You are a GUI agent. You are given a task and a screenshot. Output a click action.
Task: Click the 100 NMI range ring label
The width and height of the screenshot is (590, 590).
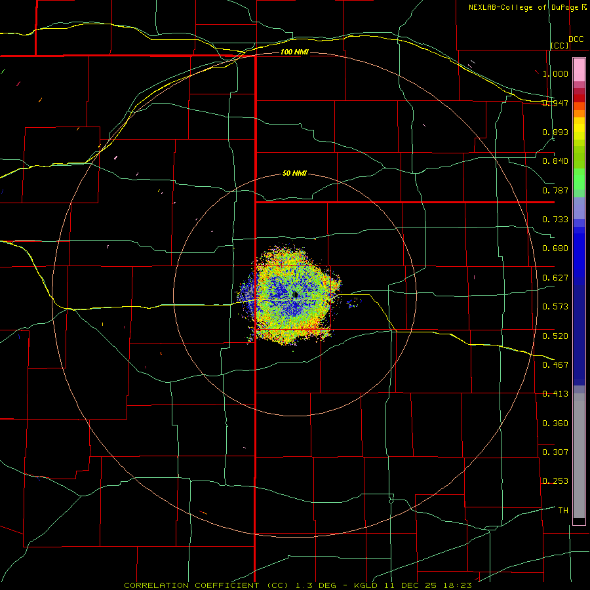click(294, 52)
